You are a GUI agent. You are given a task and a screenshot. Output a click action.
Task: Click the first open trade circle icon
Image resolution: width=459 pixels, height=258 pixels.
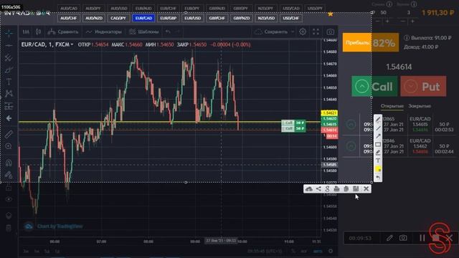[x=351, y=124]
